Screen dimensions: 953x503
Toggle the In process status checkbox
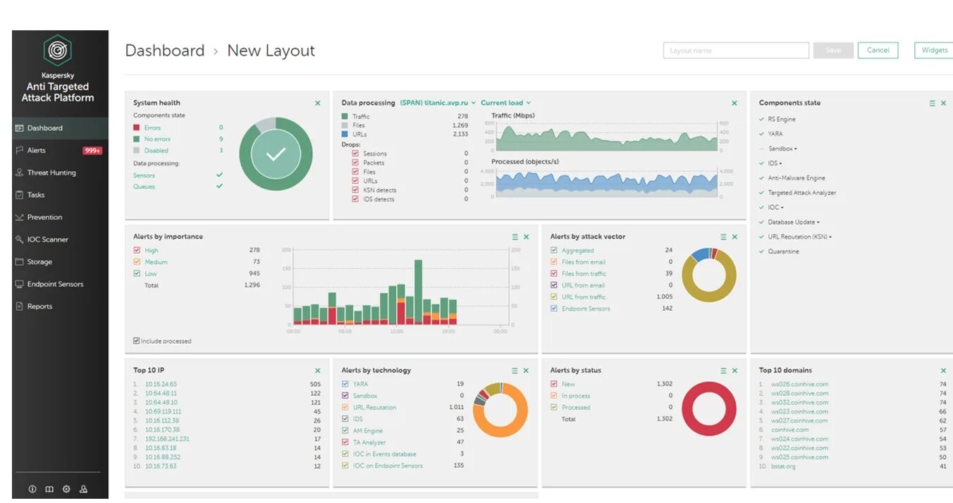[554, 396]
